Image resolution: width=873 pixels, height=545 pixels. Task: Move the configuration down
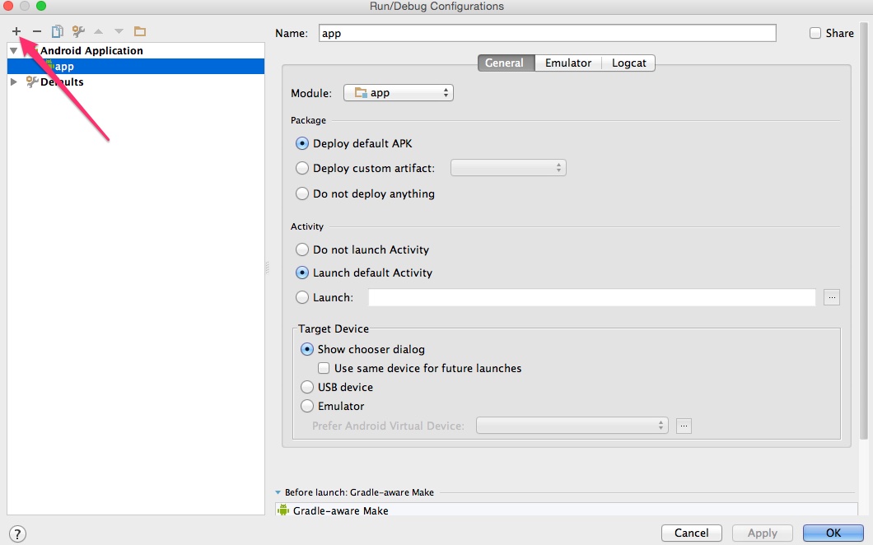(118, 31)
